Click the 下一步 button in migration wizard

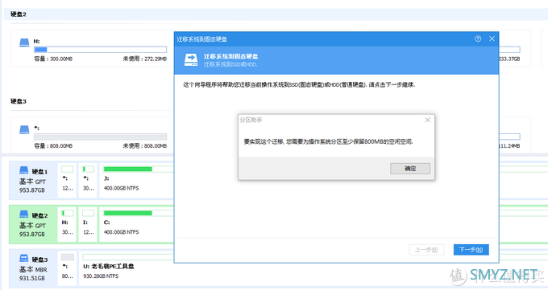[x=471, y=250]
